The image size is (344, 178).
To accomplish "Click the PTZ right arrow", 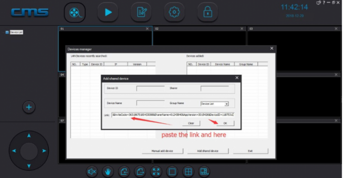I will (44, 151).
